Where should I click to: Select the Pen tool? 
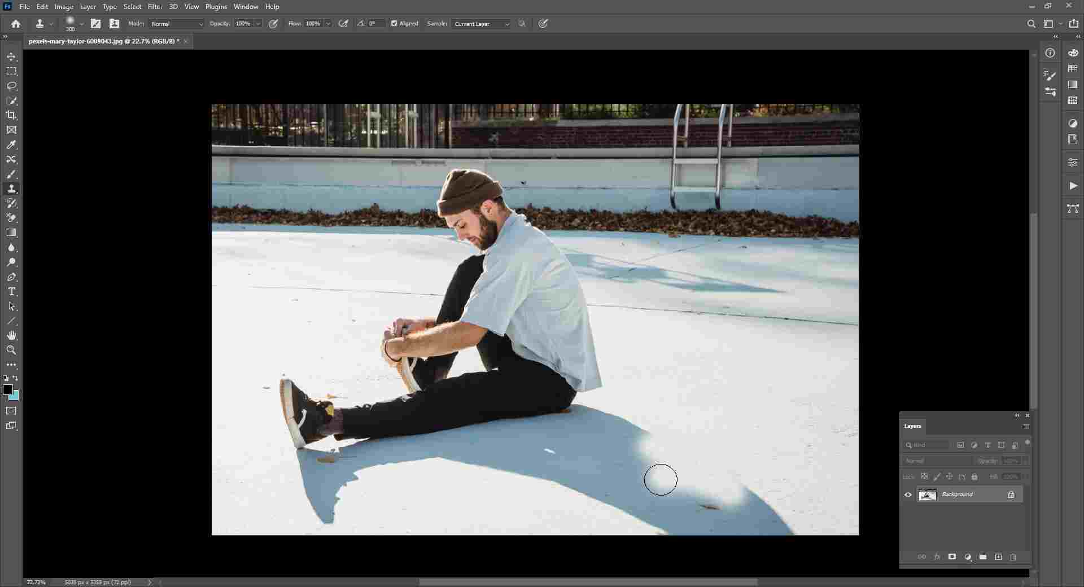click(11, 277)
